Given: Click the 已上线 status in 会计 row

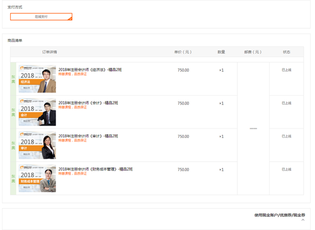Looking at the screenshot, I should (287, 103).
